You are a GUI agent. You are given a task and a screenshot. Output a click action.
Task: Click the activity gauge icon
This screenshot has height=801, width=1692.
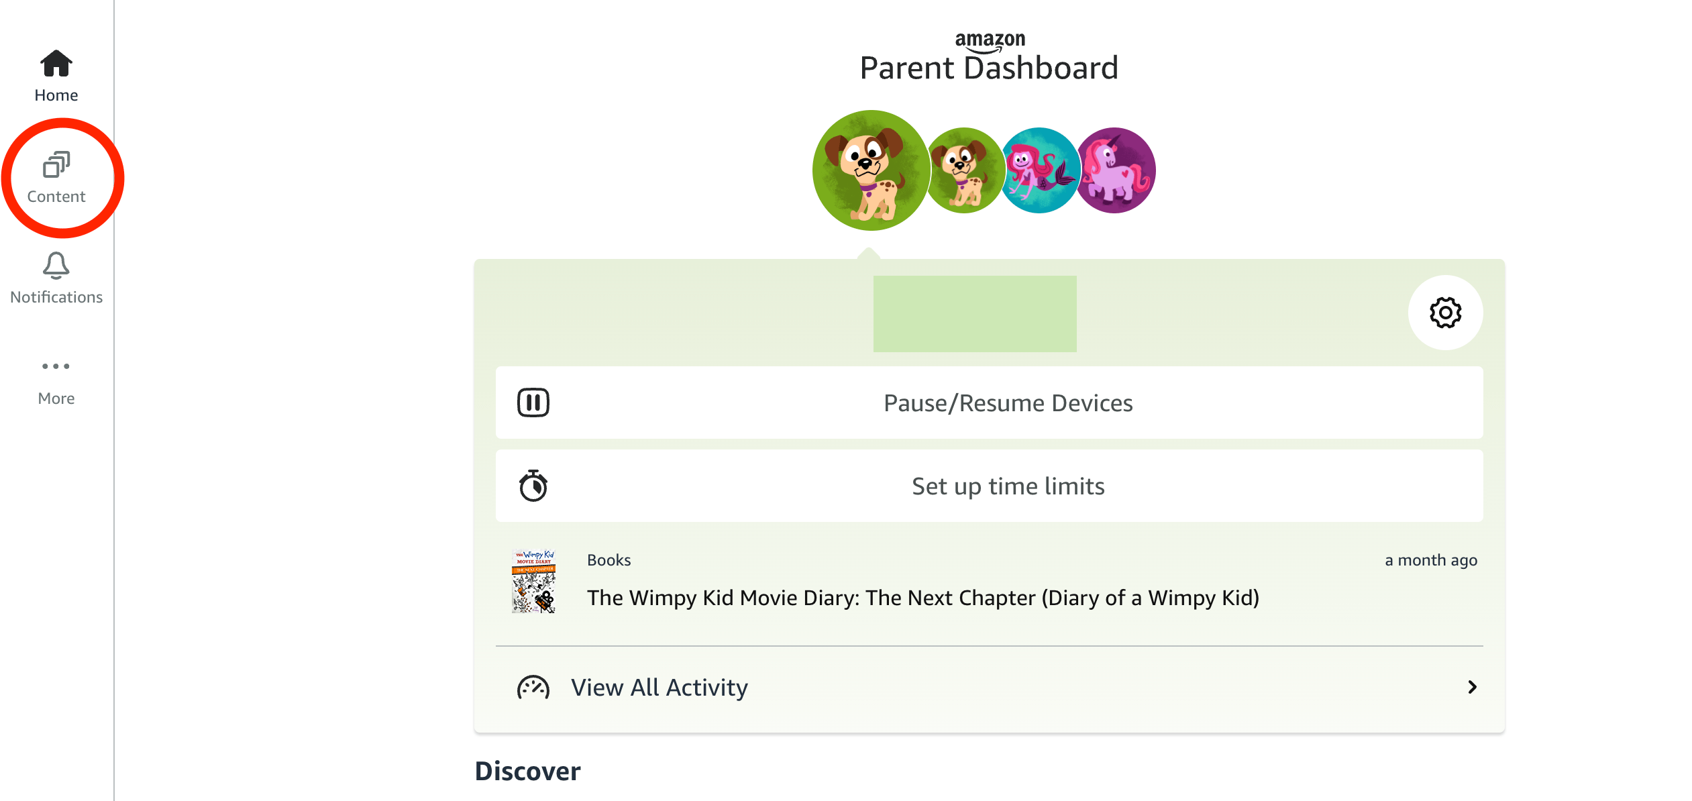coord(533,688)
